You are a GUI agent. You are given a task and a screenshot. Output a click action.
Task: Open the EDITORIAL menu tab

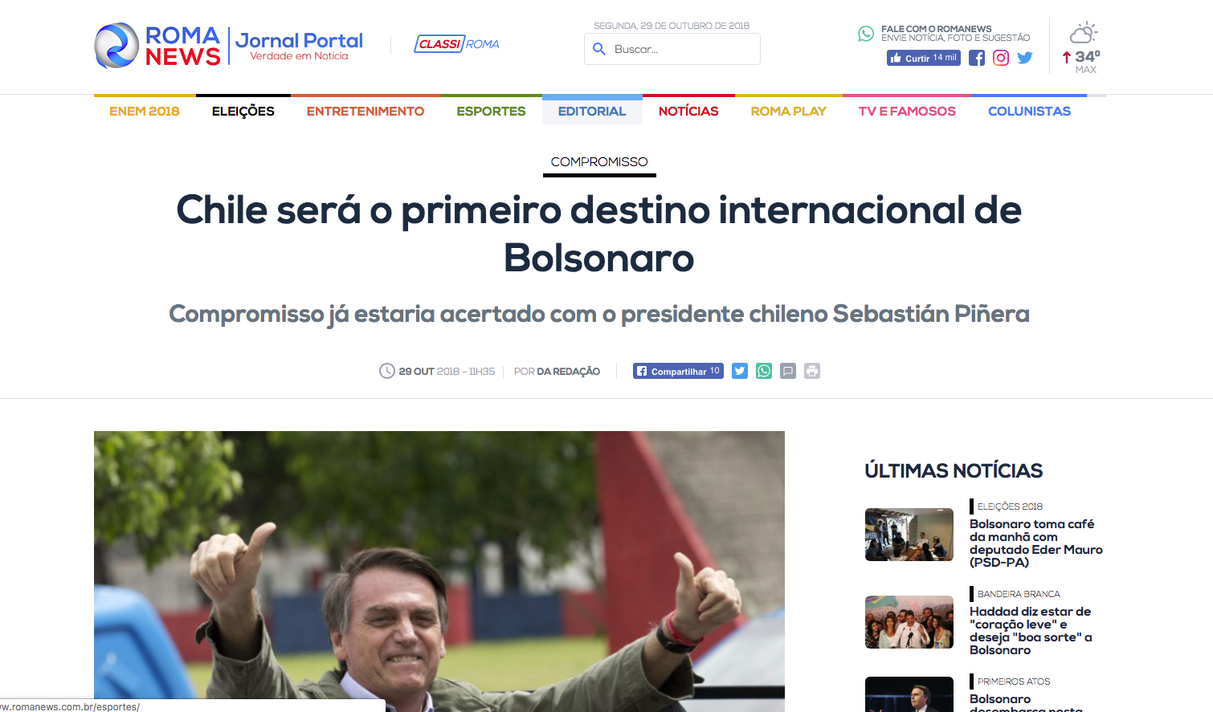[x=592, y=111]
